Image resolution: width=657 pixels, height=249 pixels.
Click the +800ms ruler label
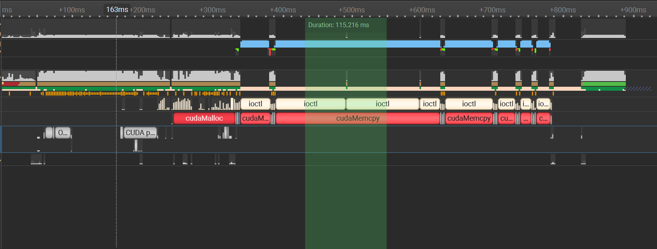pyautogui.click(x=563, y=10)
